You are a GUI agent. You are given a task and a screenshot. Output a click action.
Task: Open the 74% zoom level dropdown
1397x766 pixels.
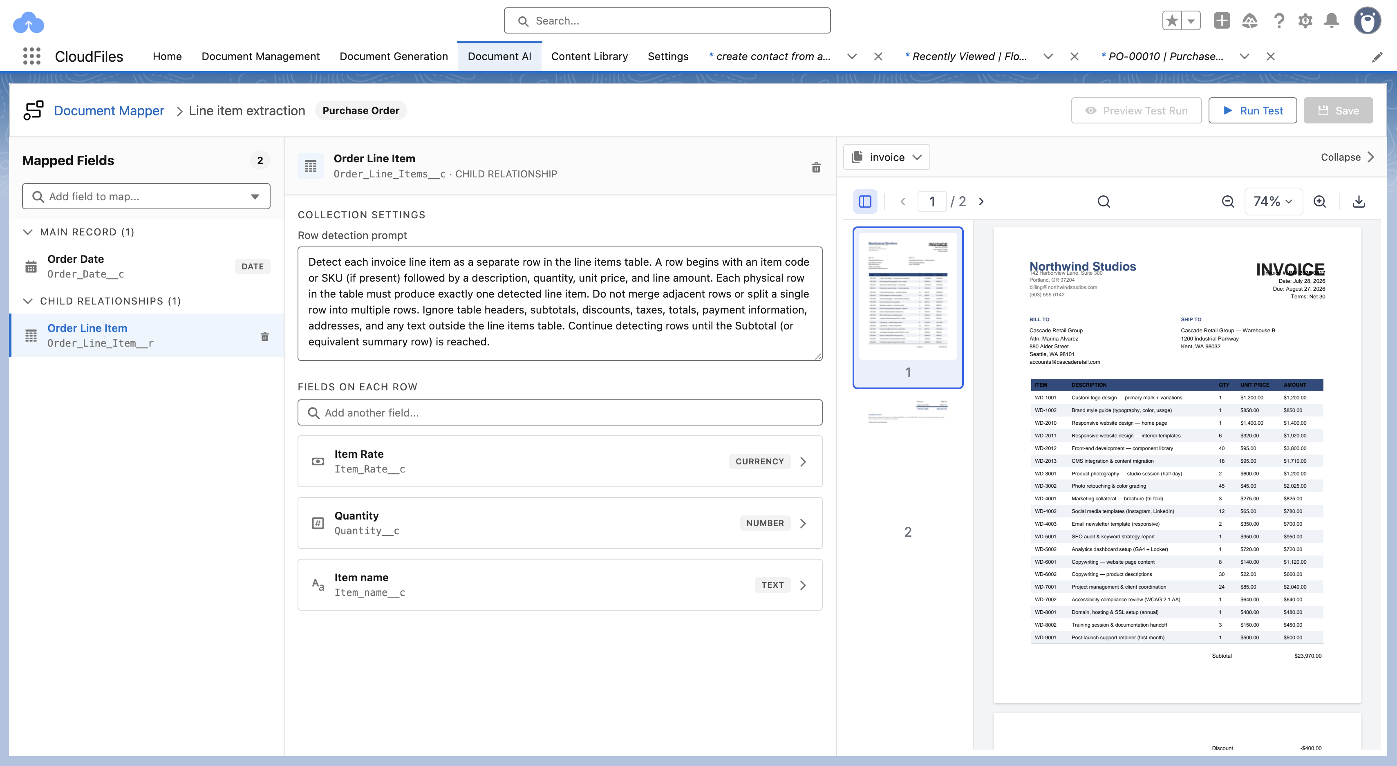1273,201
